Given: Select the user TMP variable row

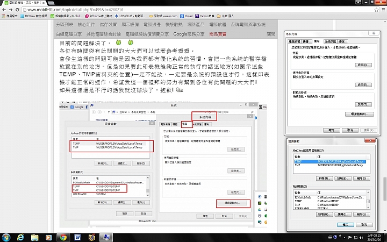Looking at the screenshot, I should (x=330, y=165).
